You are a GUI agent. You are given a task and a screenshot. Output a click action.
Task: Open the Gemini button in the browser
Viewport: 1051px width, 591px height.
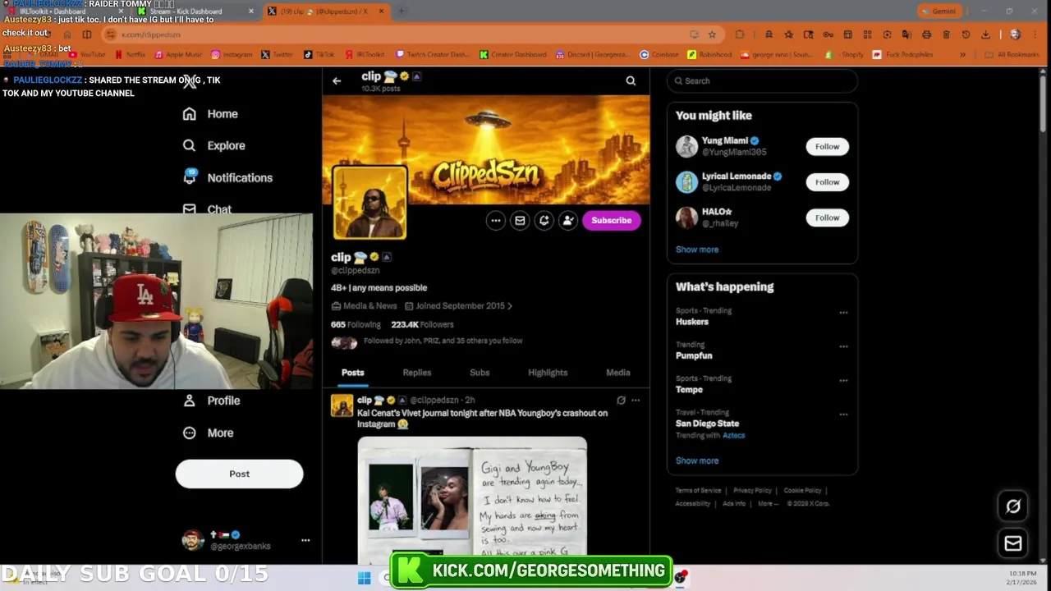(939, 11)
